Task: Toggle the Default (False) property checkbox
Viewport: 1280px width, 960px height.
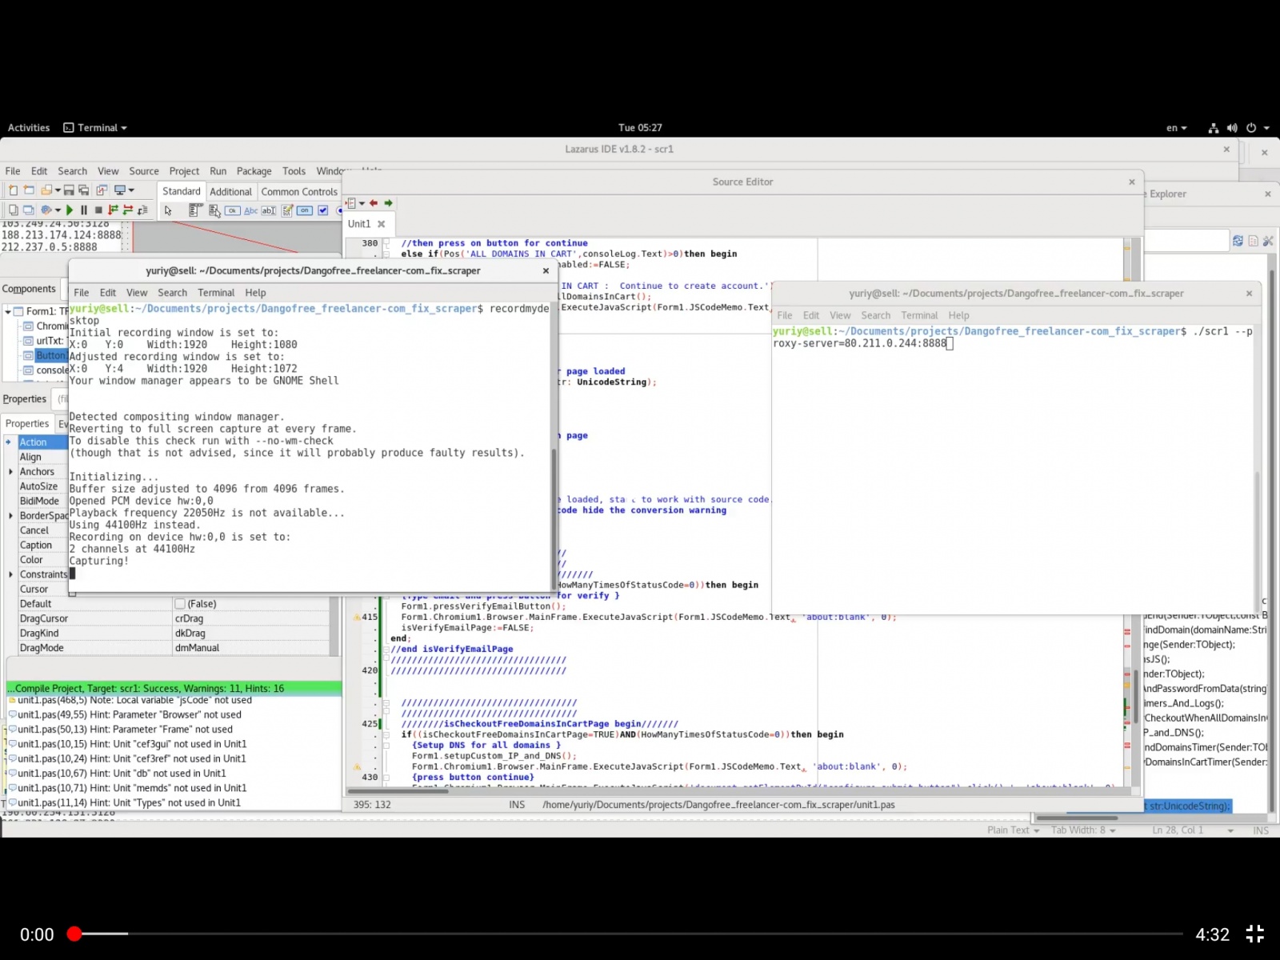Action: coord(180,604)
